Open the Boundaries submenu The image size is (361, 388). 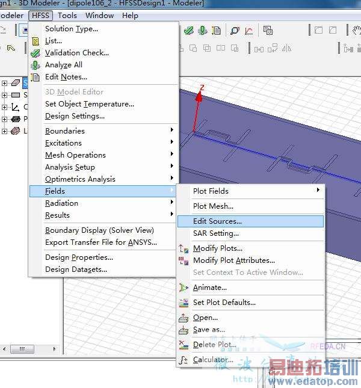coord(103,131)
